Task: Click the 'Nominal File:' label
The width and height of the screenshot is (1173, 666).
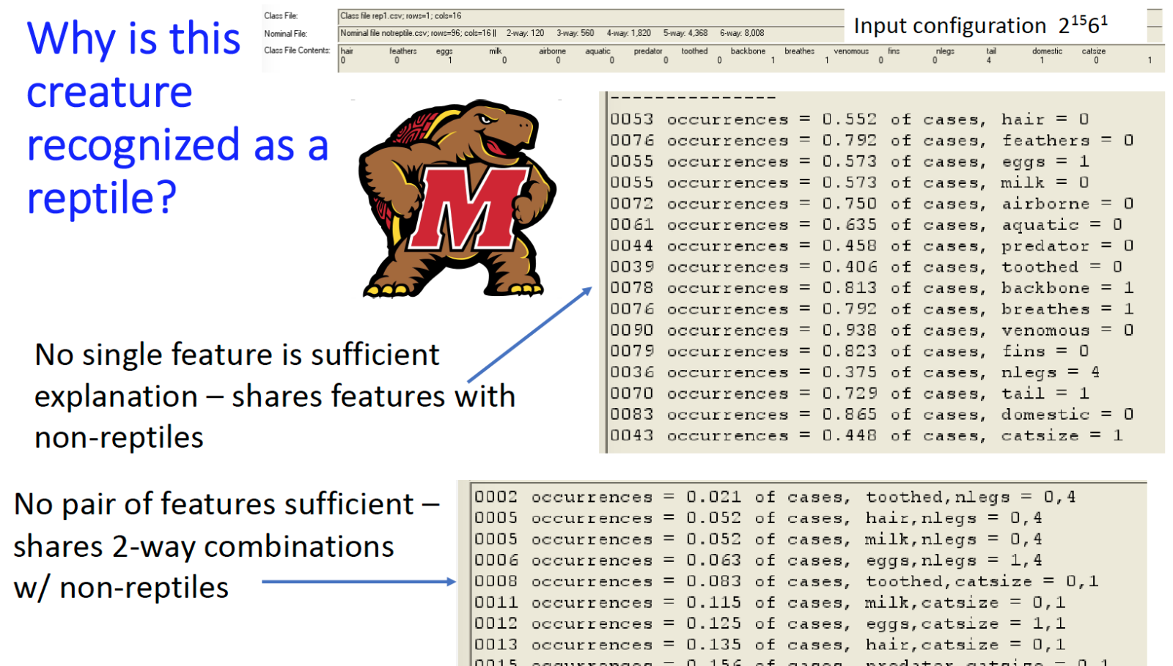Action: coord(286,34)
